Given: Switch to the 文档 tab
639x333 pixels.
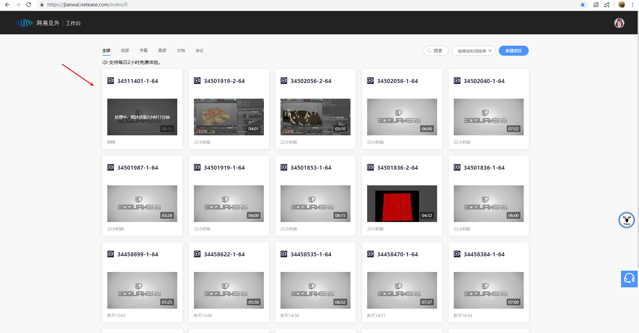Looking at the screenshot, I should (181, 51).
